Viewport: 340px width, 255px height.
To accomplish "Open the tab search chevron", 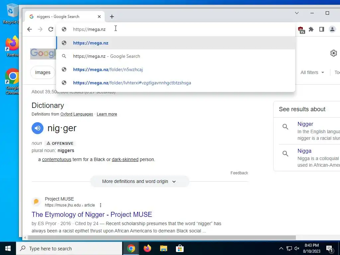I will click(297, 13).
